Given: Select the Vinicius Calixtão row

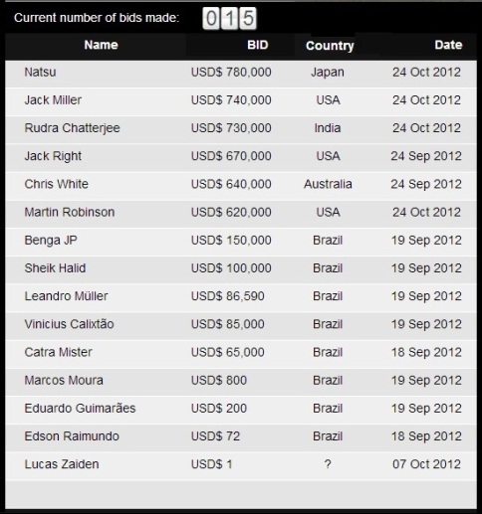Looking at the screenshot, I should [x=241, y=326].
